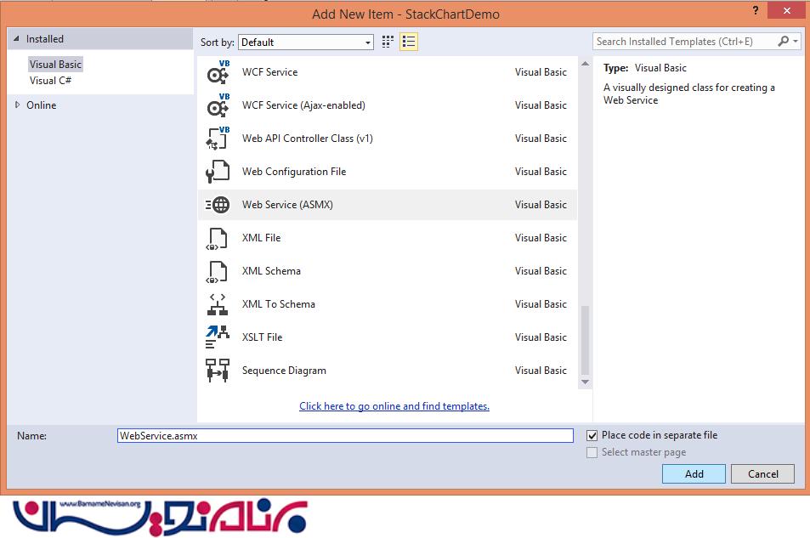Click the template list scrollbar thumb

click(x=585, y=340)
